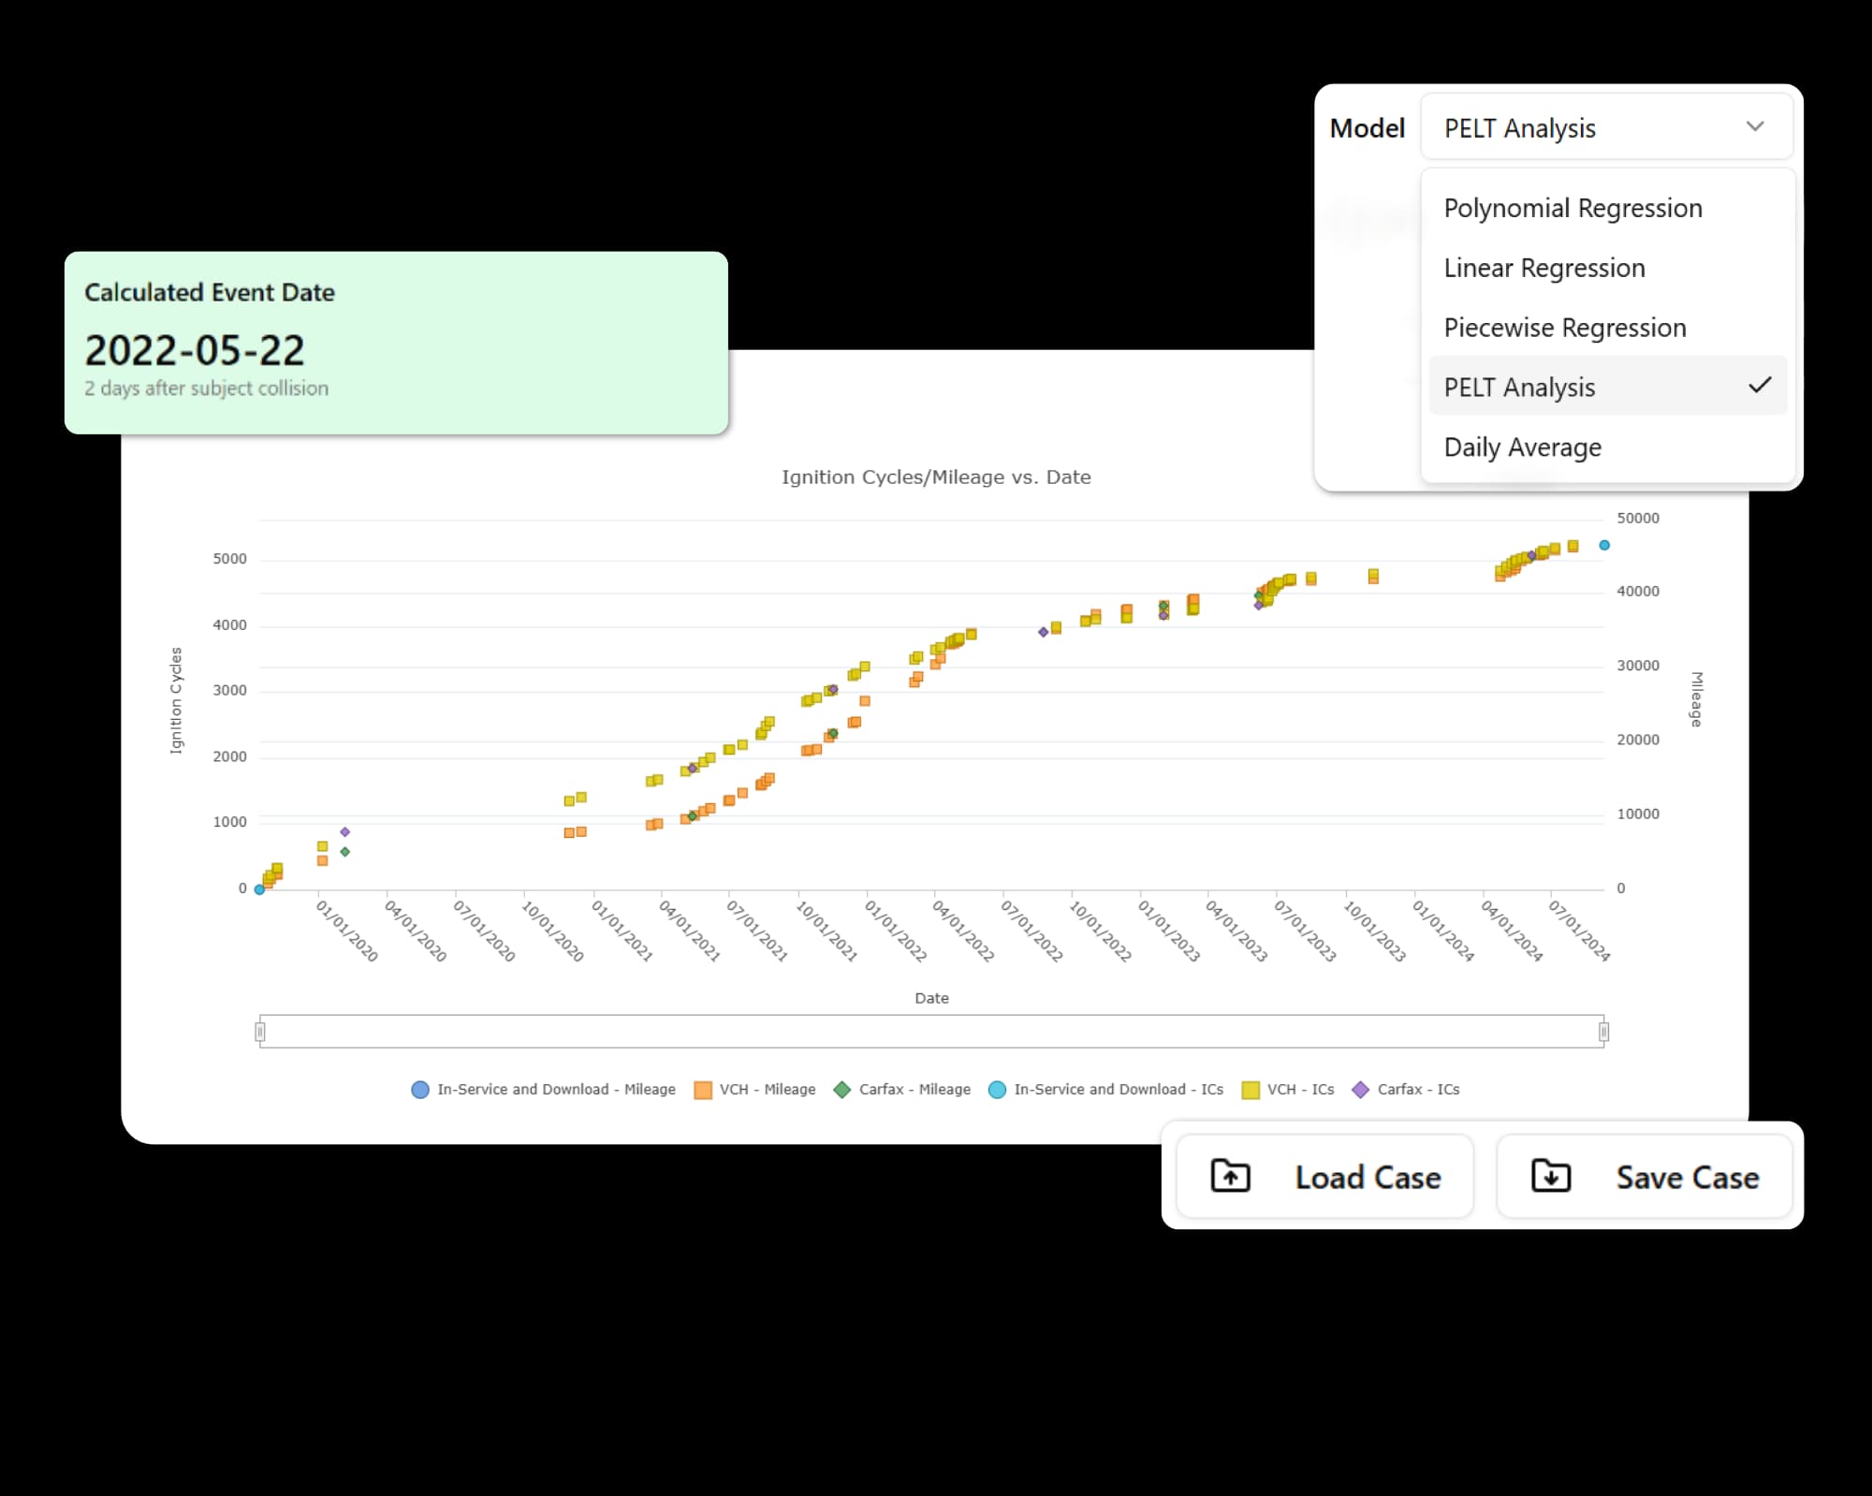Click the Calculated Event Date card
Image resolution: width=1872 pixels, height=1496 pixels.
[395, 341]
